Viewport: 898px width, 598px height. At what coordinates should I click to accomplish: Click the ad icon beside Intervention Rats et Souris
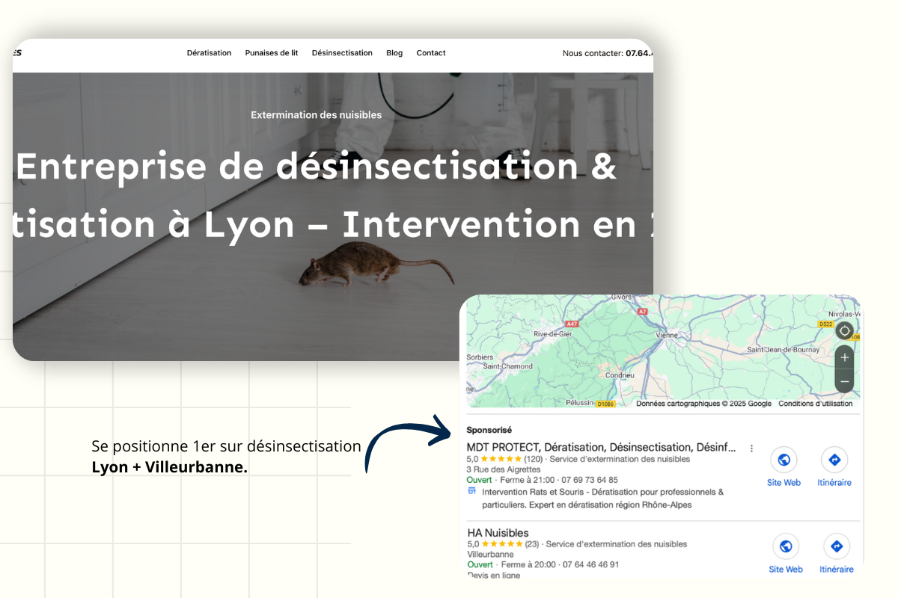click(x=472, y=492)
